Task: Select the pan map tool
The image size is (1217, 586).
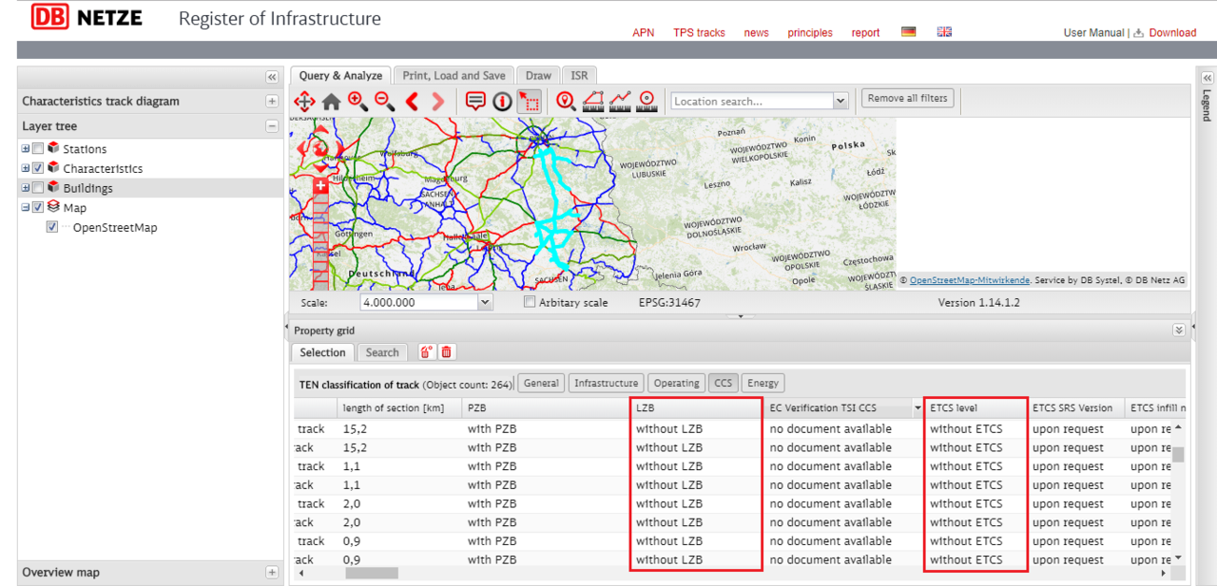Action: click(x=304, y=102)
